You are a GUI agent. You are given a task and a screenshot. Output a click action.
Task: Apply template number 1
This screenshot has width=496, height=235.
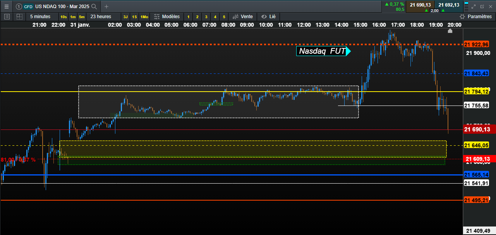tap(188, 17)
